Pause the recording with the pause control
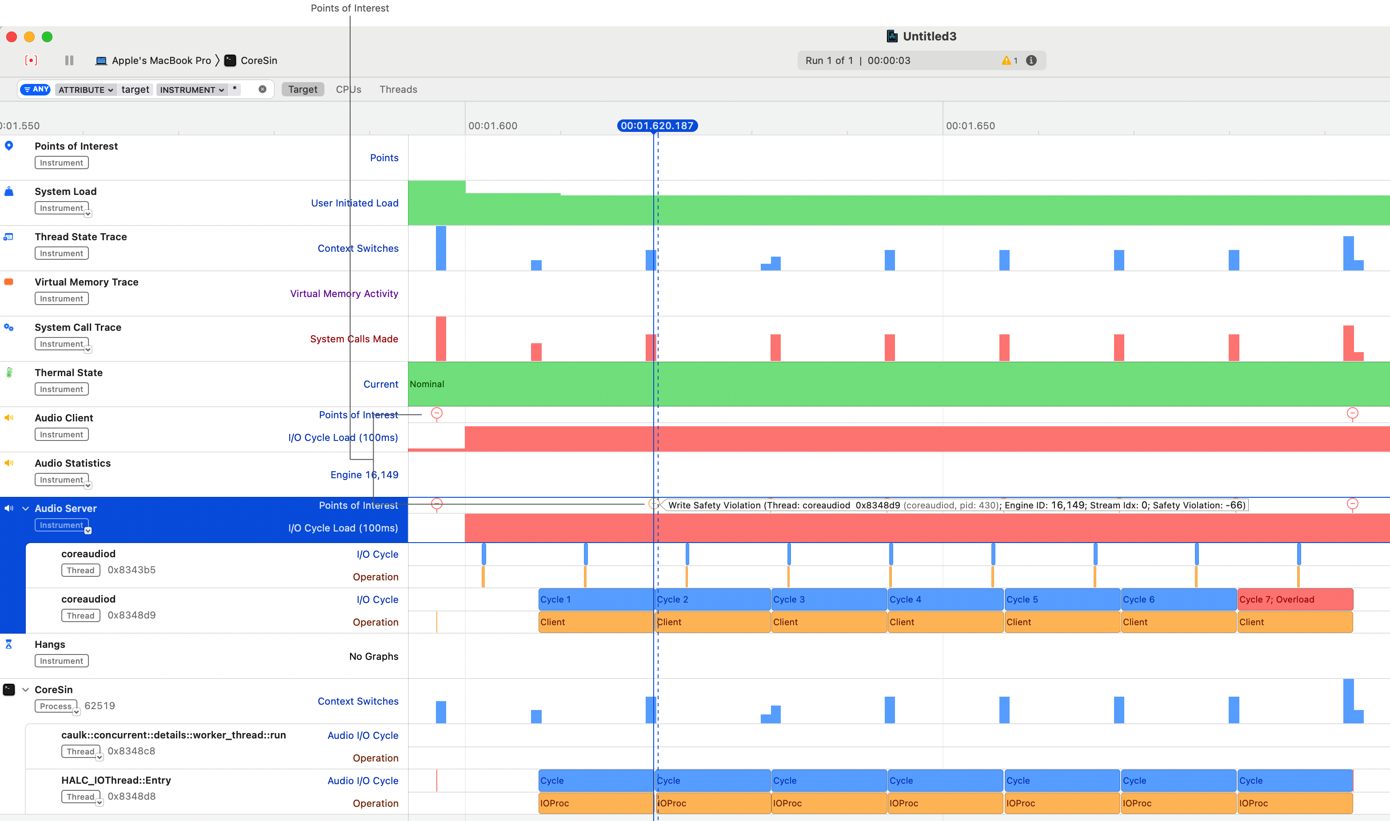Image resolution: width=1390 pixels, height=821 pixels. 68,60
